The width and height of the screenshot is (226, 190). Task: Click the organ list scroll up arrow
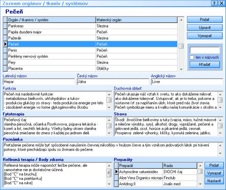click(181, 20)
